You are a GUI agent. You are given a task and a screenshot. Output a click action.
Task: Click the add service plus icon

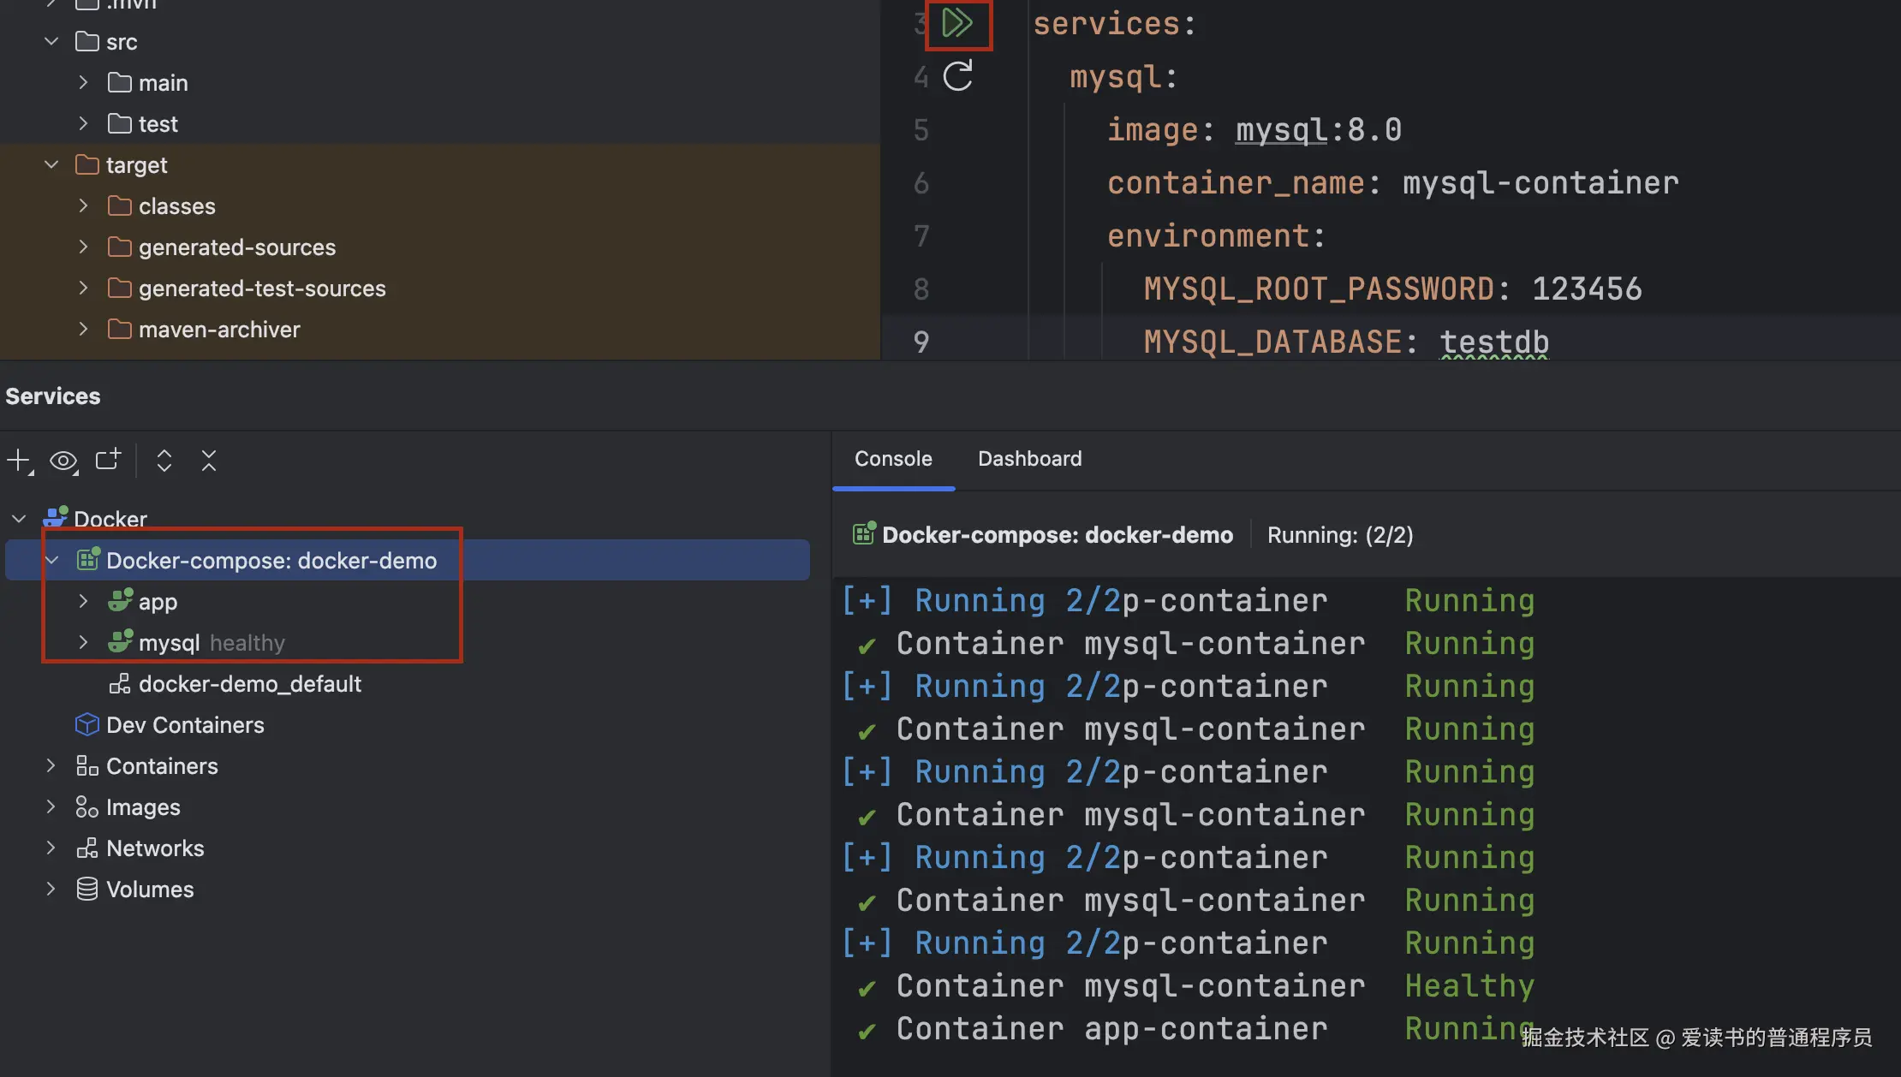tap(18, 461)
